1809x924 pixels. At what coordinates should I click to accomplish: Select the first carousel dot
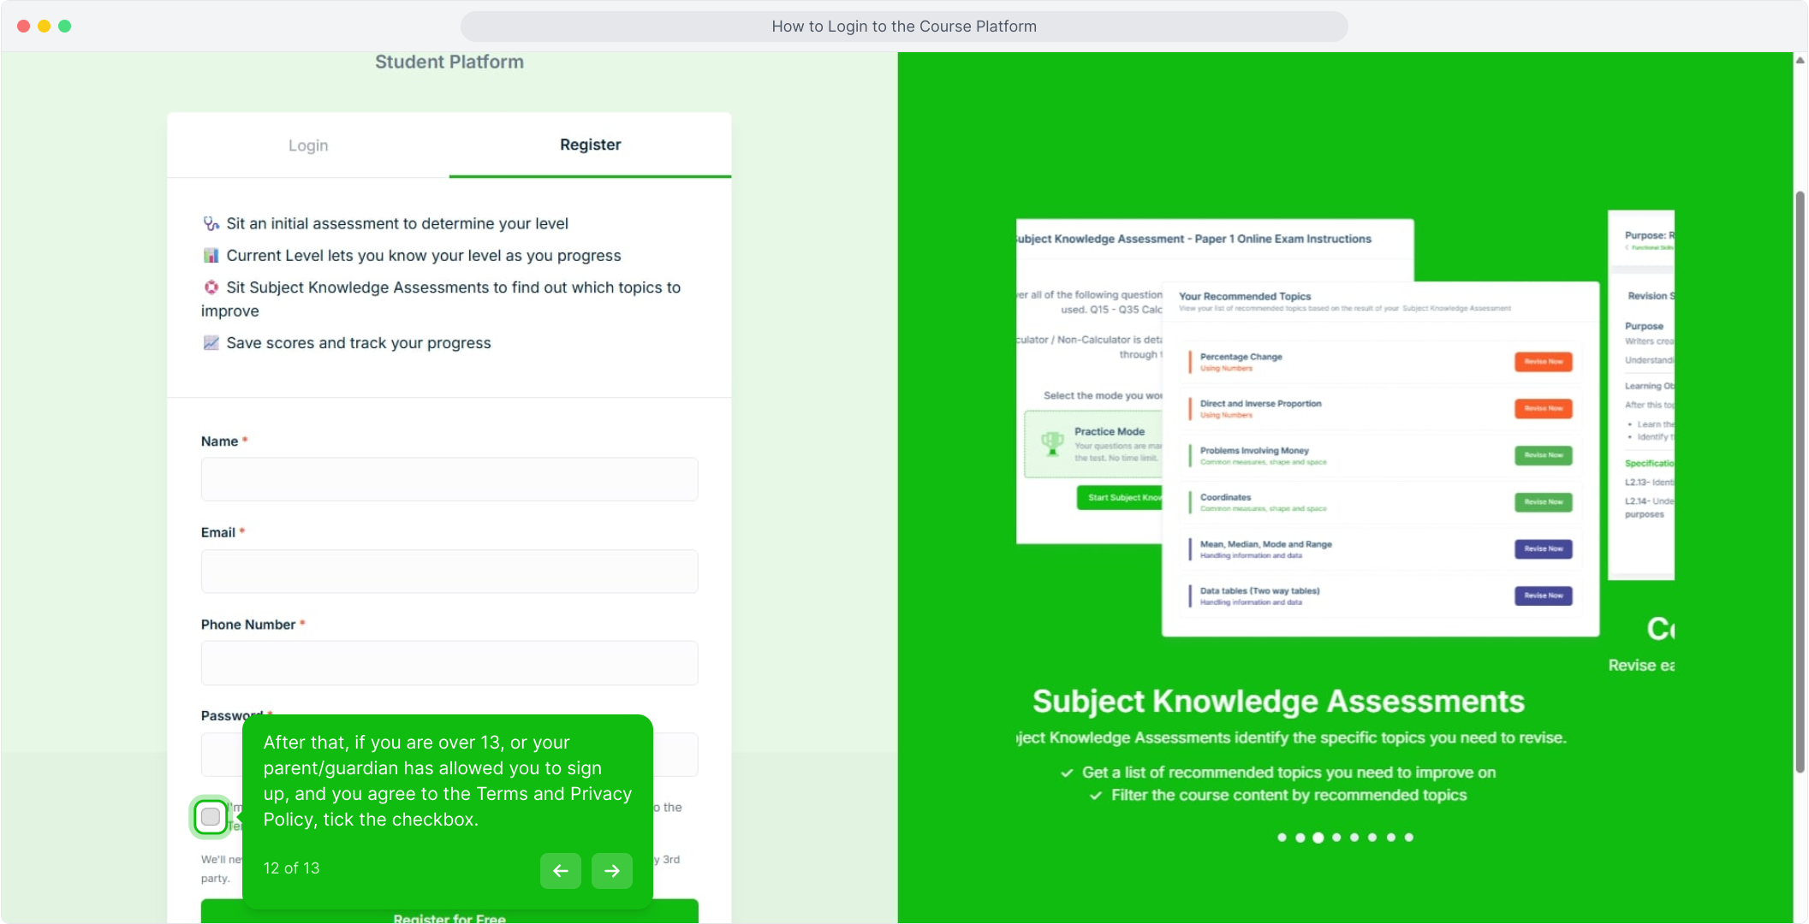1282,838
